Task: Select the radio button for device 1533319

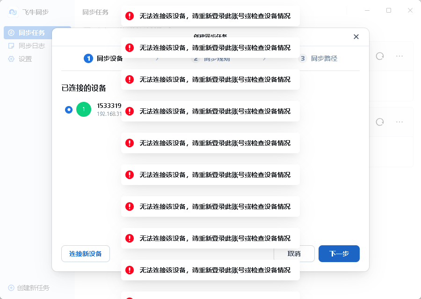Action: coord(68,109)
